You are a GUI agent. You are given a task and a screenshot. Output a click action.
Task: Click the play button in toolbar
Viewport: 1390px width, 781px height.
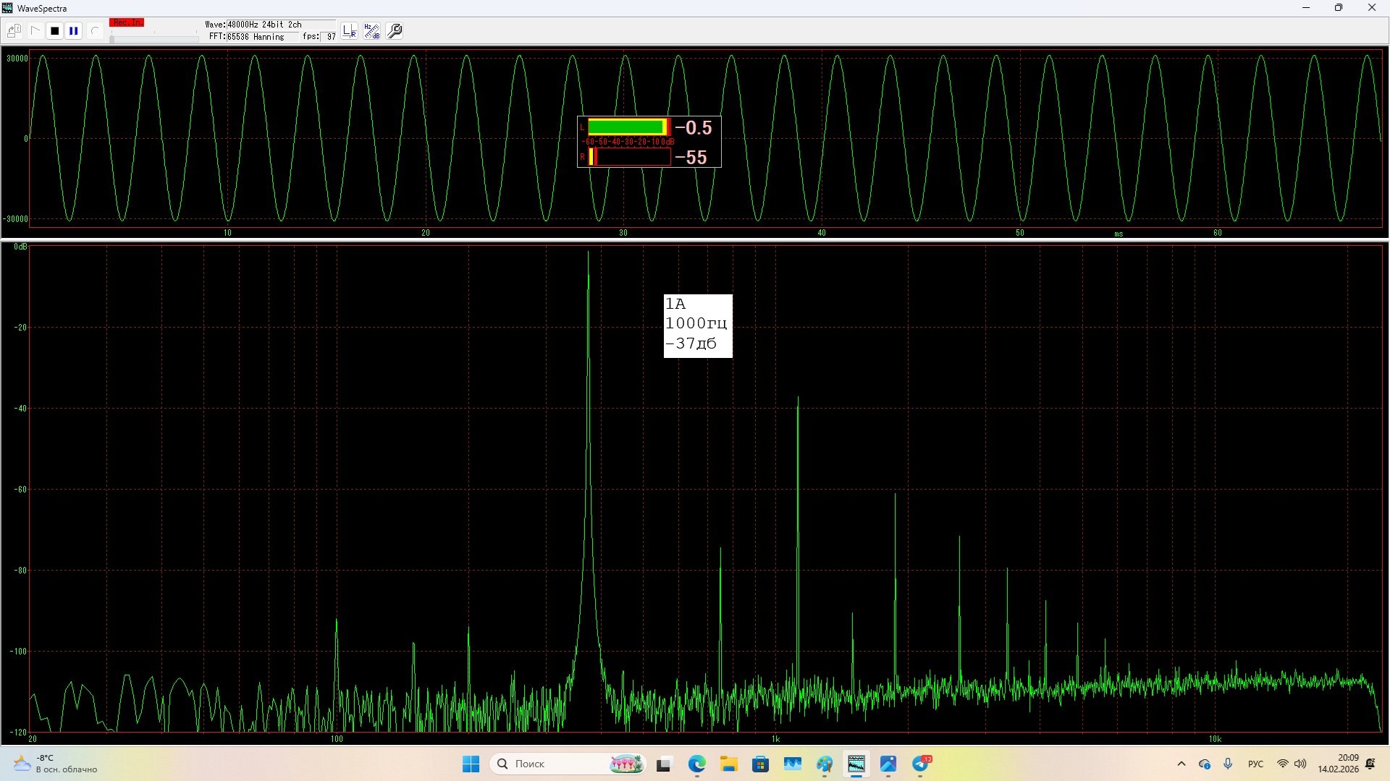coord(35,31)
